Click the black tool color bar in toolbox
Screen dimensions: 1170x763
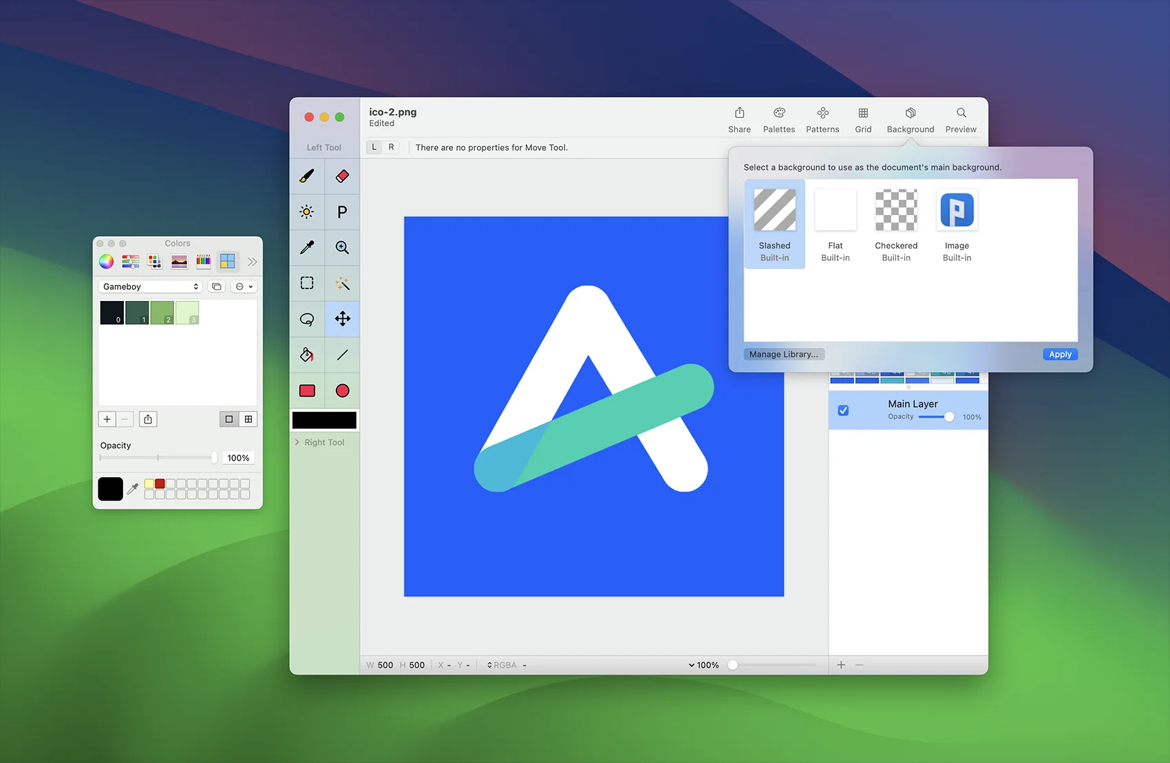tap(324, 420)
